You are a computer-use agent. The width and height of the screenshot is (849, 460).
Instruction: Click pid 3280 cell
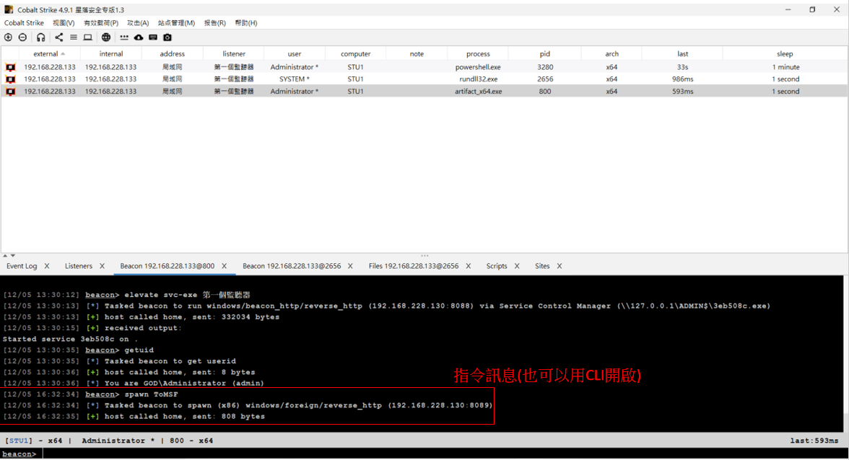coord(544,67)
